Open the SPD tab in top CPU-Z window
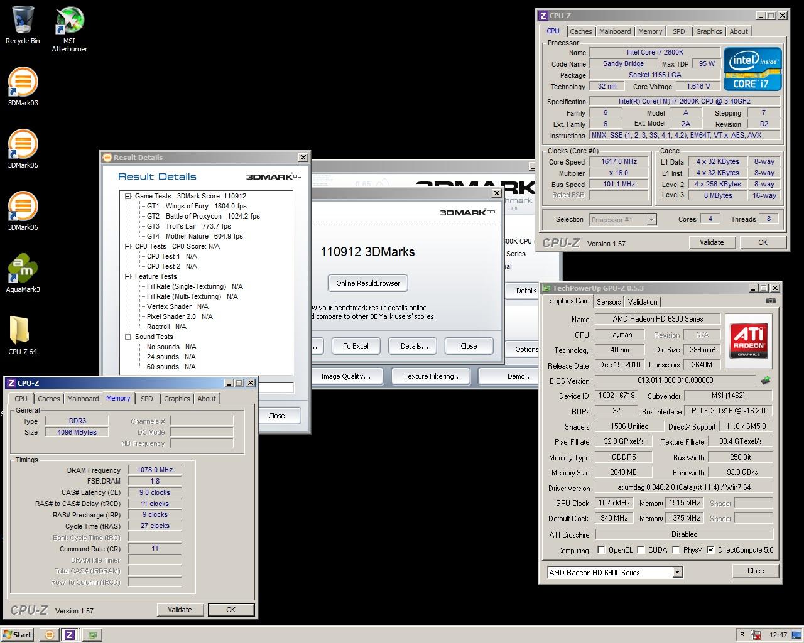 click(679, 31)
